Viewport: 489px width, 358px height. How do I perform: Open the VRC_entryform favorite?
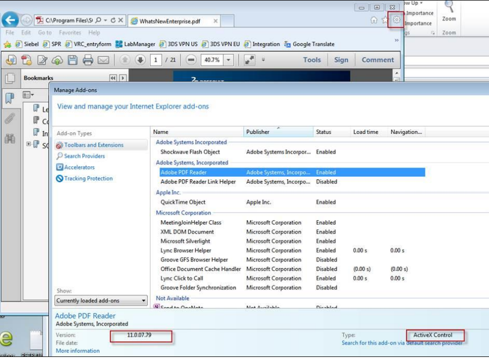click(x=88, y=44)
